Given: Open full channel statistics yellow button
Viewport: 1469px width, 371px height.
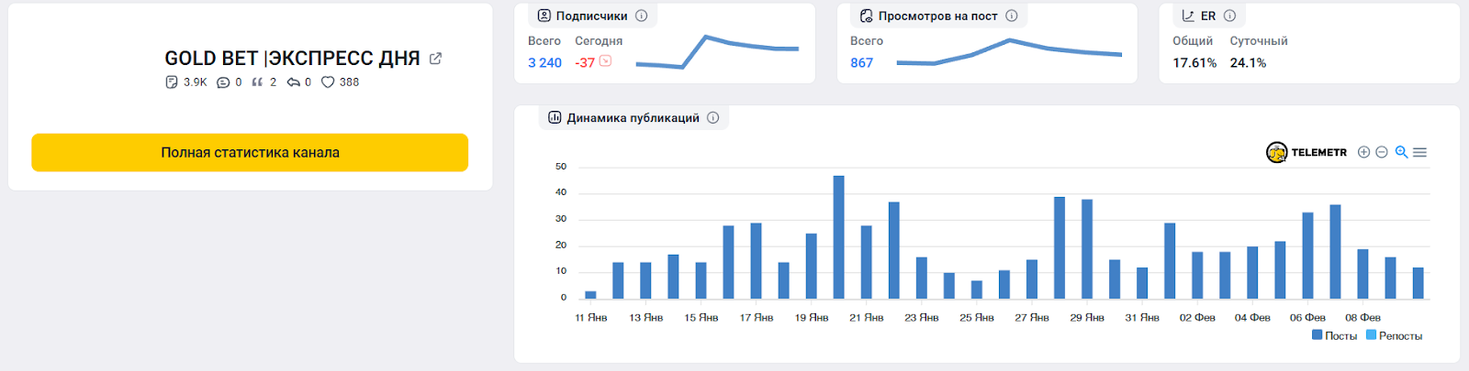Looking at the screenshot, I should point(250,153).
